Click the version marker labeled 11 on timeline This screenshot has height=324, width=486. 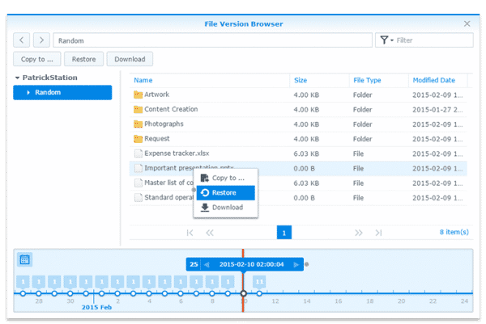pos(259,281)
